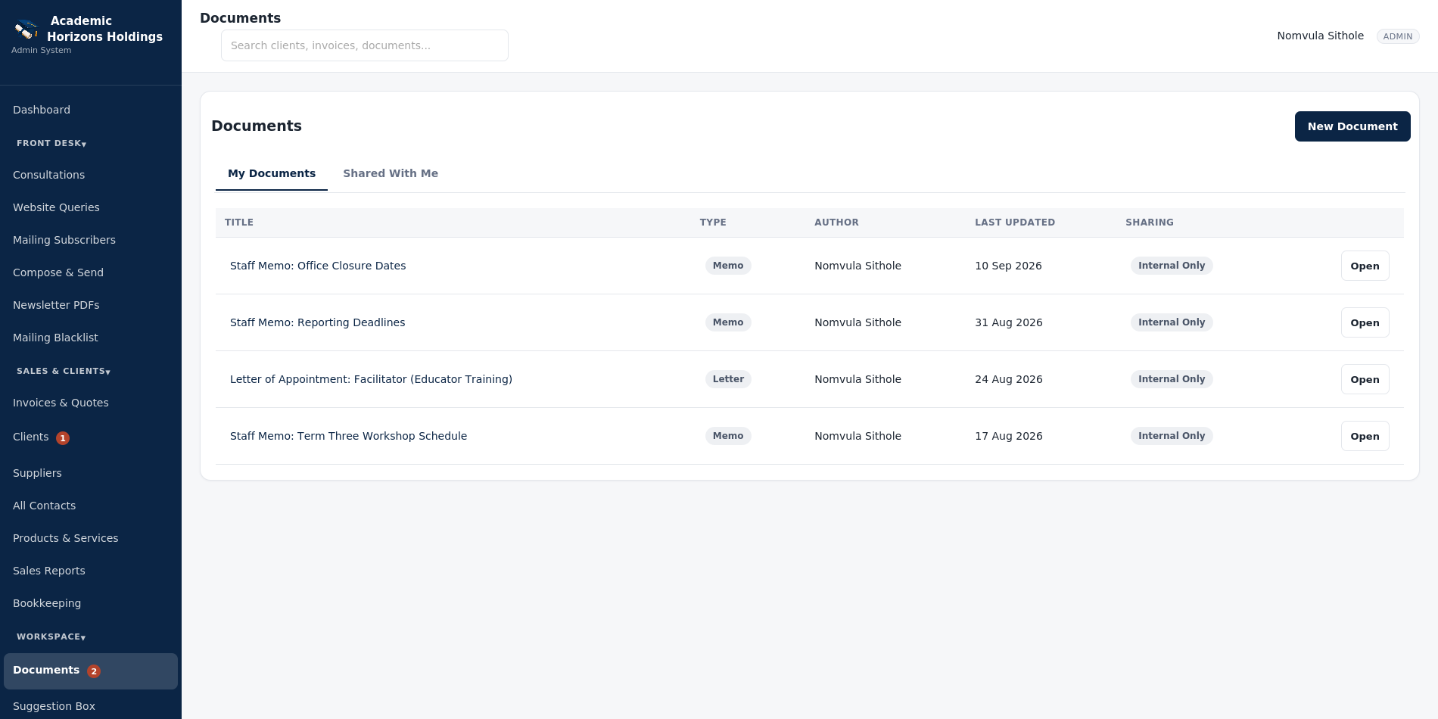Click the Author column header
This screenshot has width=1438, height=719.
click(836, 223)
